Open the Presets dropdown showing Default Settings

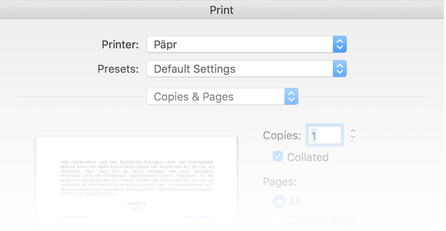click(247, 69)
